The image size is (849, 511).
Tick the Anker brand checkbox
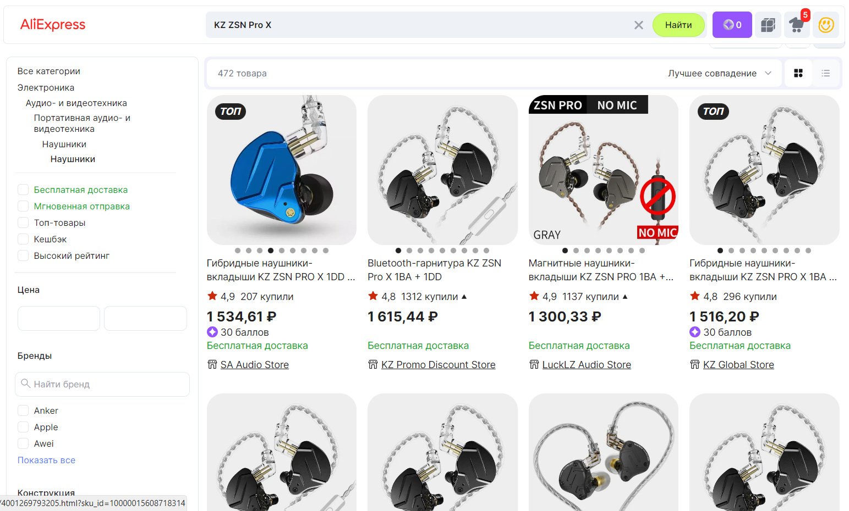coord(23,410)
